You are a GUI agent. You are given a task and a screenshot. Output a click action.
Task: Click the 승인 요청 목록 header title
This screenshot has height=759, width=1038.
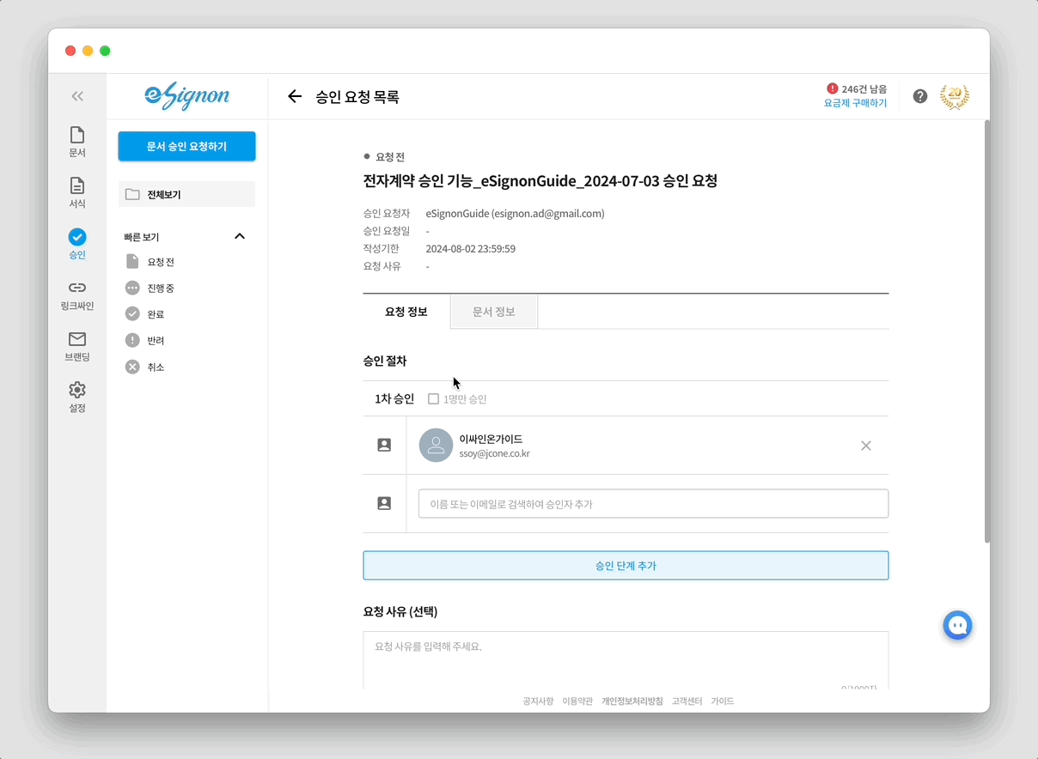[357, 97]
